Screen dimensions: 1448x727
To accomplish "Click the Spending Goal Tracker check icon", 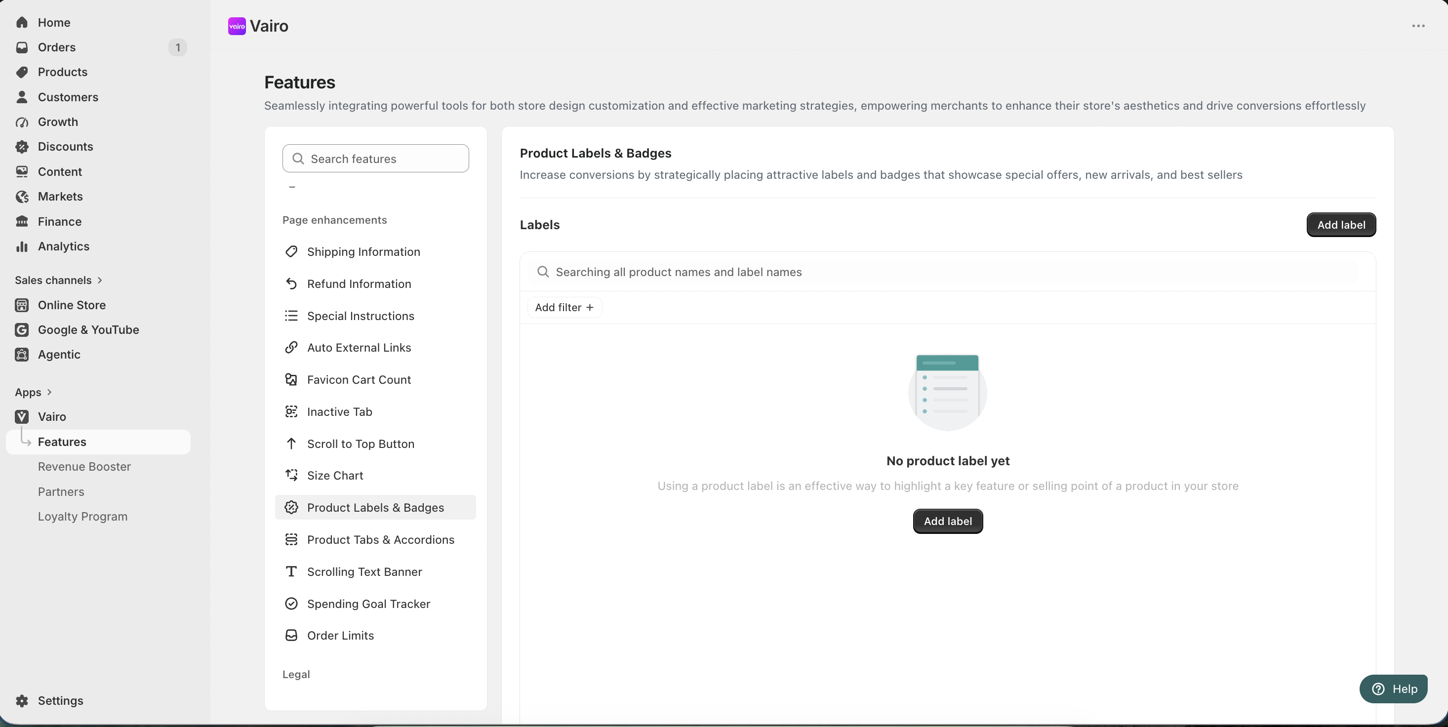I will click(x=291, y=604).
